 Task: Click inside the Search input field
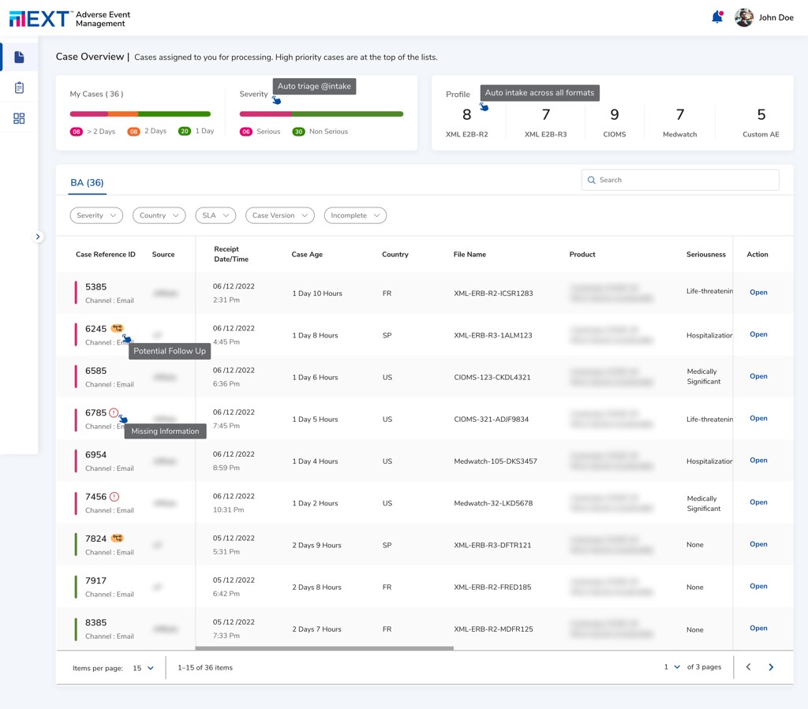click(x=679, y=180)
